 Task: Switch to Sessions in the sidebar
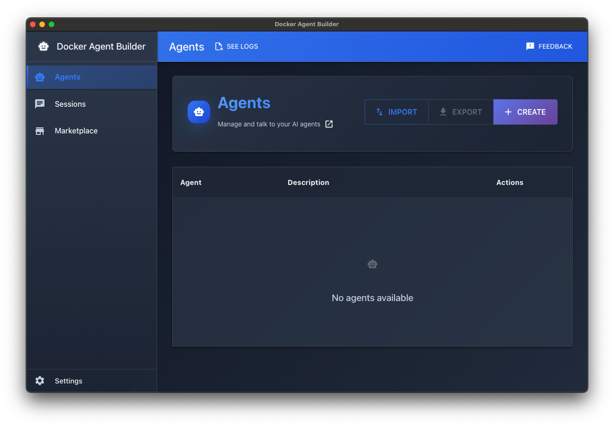(x=70, y=103)
